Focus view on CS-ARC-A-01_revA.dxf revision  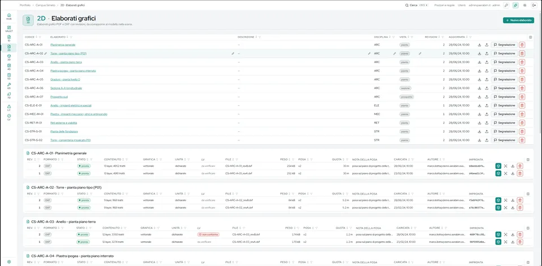pos(506,173)
